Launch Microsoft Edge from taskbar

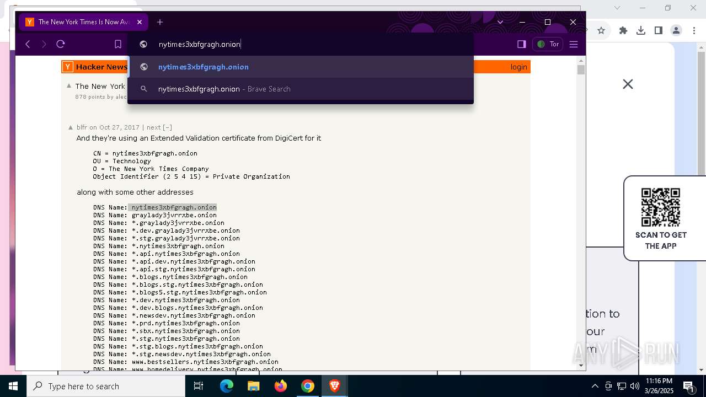pos(227,386)
